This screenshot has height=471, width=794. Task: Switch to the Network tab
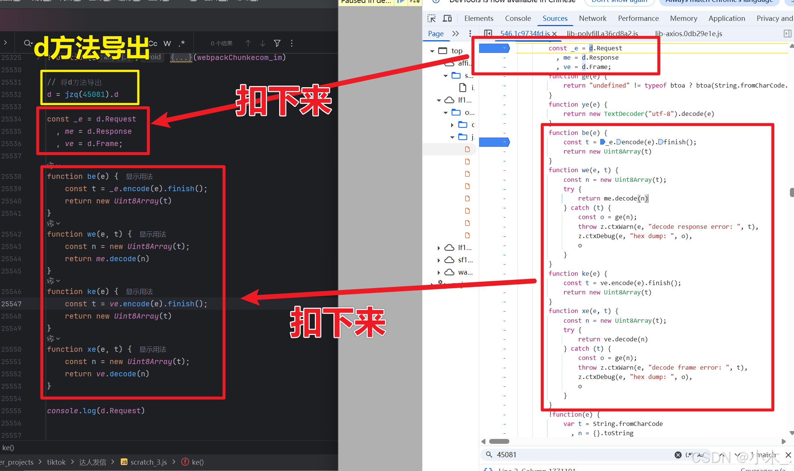pos(592,18)
